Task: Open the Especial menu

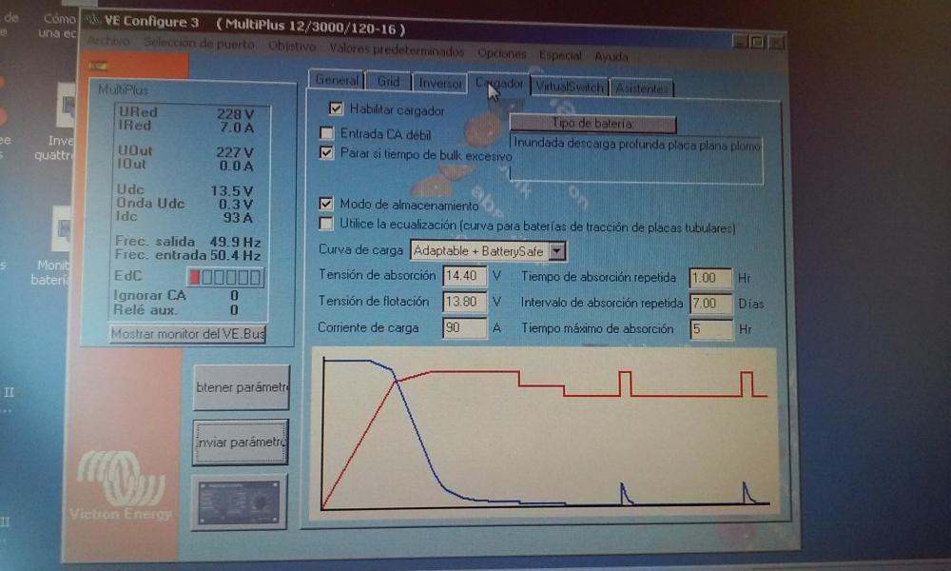Action: (560, 55)
